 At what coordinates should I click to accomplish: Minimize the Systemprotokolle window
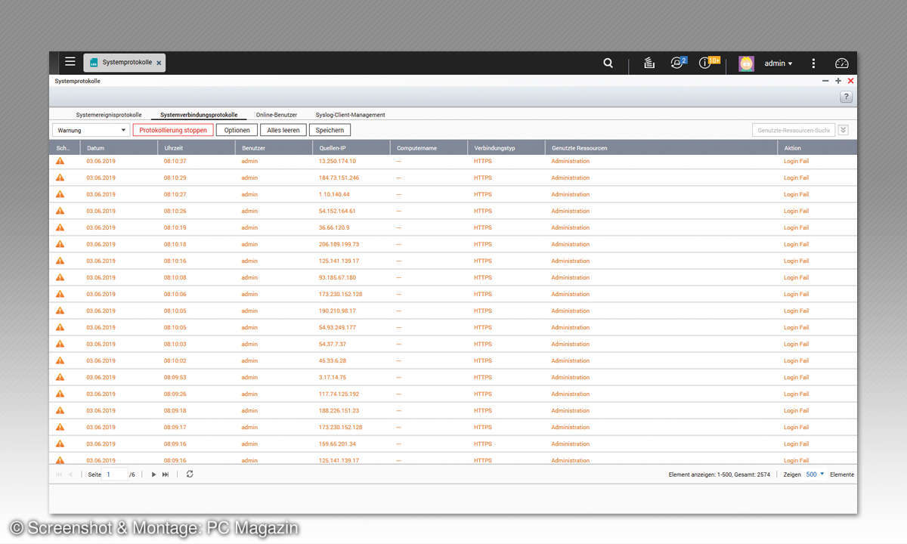[x=825, y=81]
